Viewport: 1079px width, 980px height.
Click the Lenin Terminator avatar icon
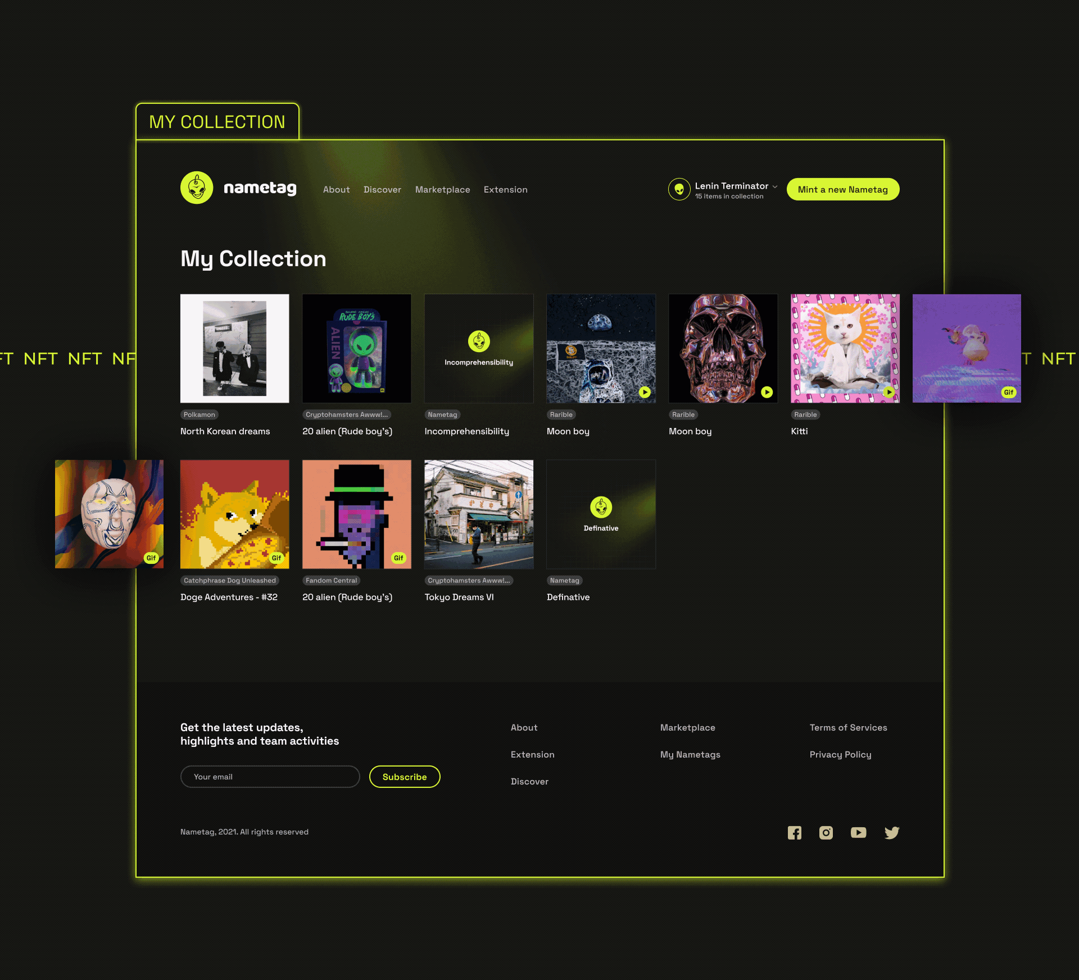pyautogui.click(x=679, y=189)
